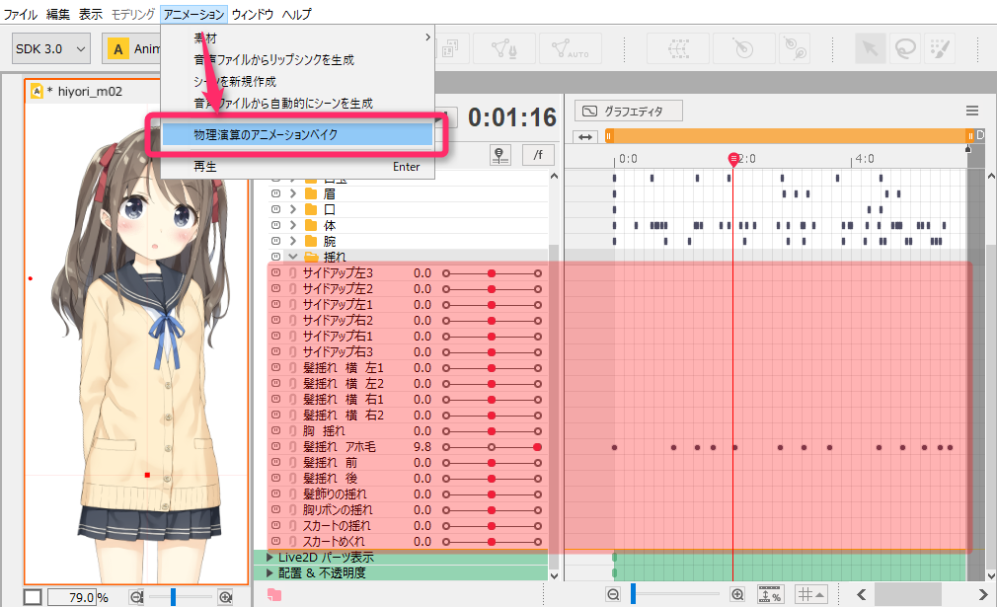Select the rotation deformer creation tool
997x607 pixels.
click(x=743, y=48)
